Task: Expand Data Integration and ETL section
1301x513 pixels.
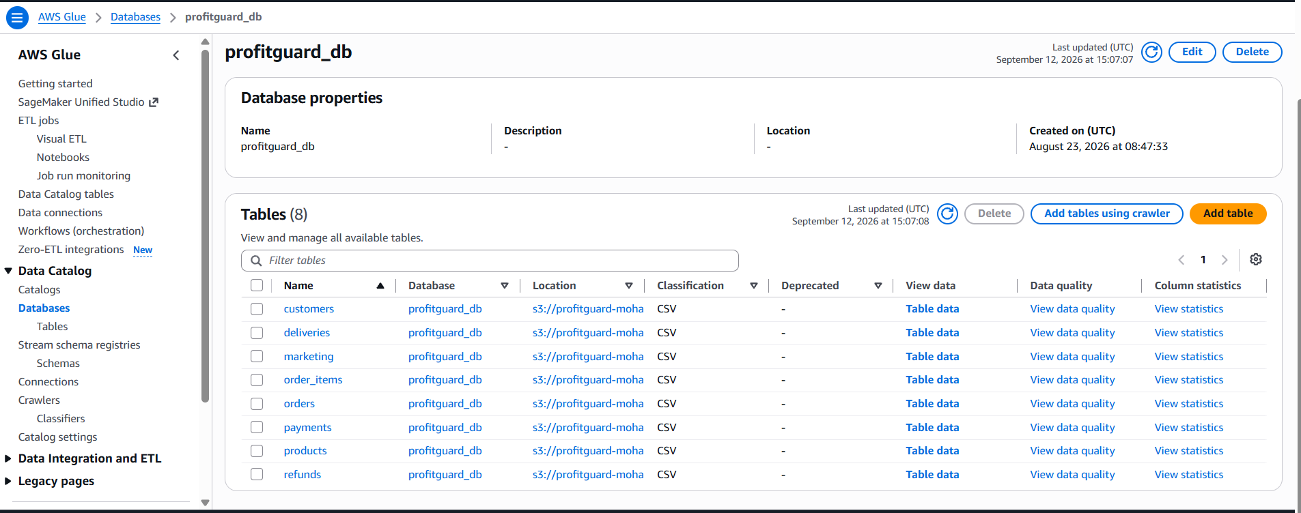Action: (8, 458)
